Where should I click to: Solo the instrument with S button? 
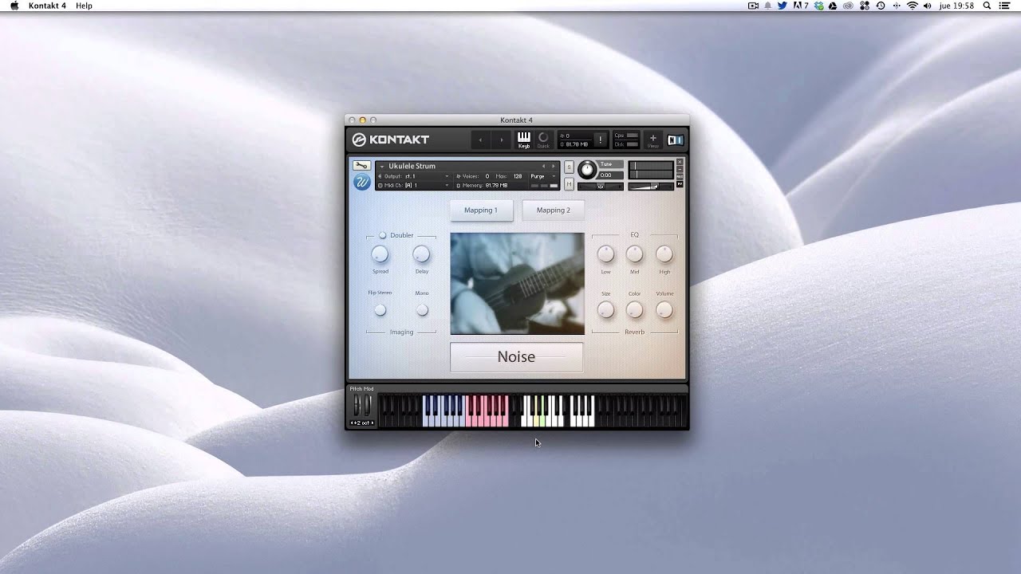pyautogui.click(x=569, y=167)
